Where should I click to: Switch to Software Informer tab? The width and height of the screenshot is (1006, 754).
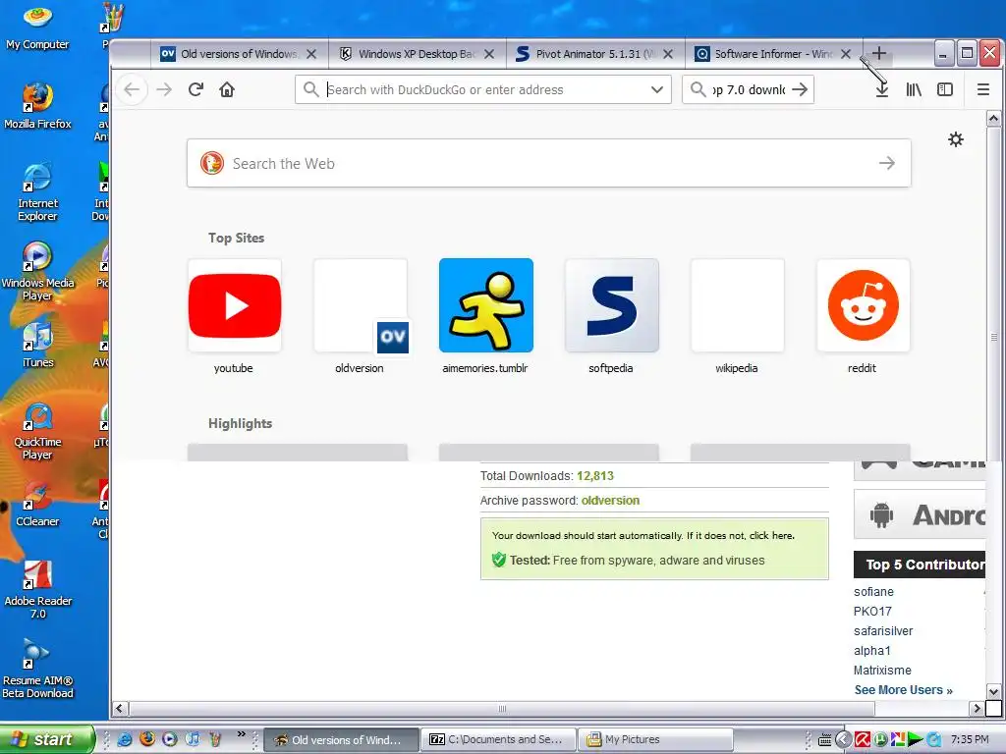click(x=773, y=54)
